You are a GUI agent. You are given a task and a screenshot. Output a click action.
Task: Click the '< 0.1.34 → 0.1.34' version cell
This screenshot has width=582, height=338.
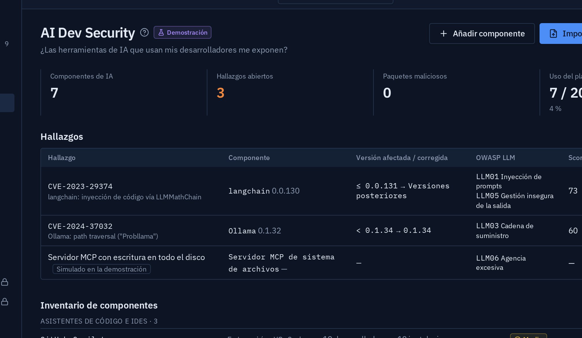click(394, 230)
